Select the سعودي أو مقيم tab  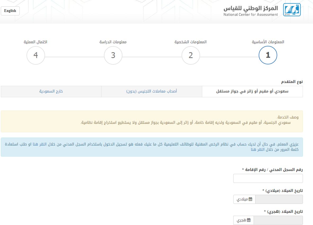tap(252, 91)
